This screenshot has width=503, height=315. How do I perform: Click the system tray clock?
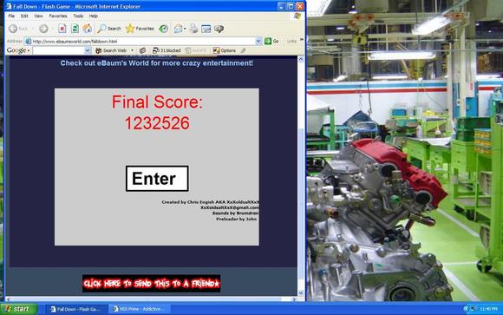click(489, 309)
